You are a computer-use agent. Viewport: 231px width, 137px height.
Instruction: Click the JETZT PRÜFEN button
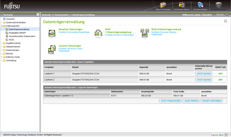point(191,101)
